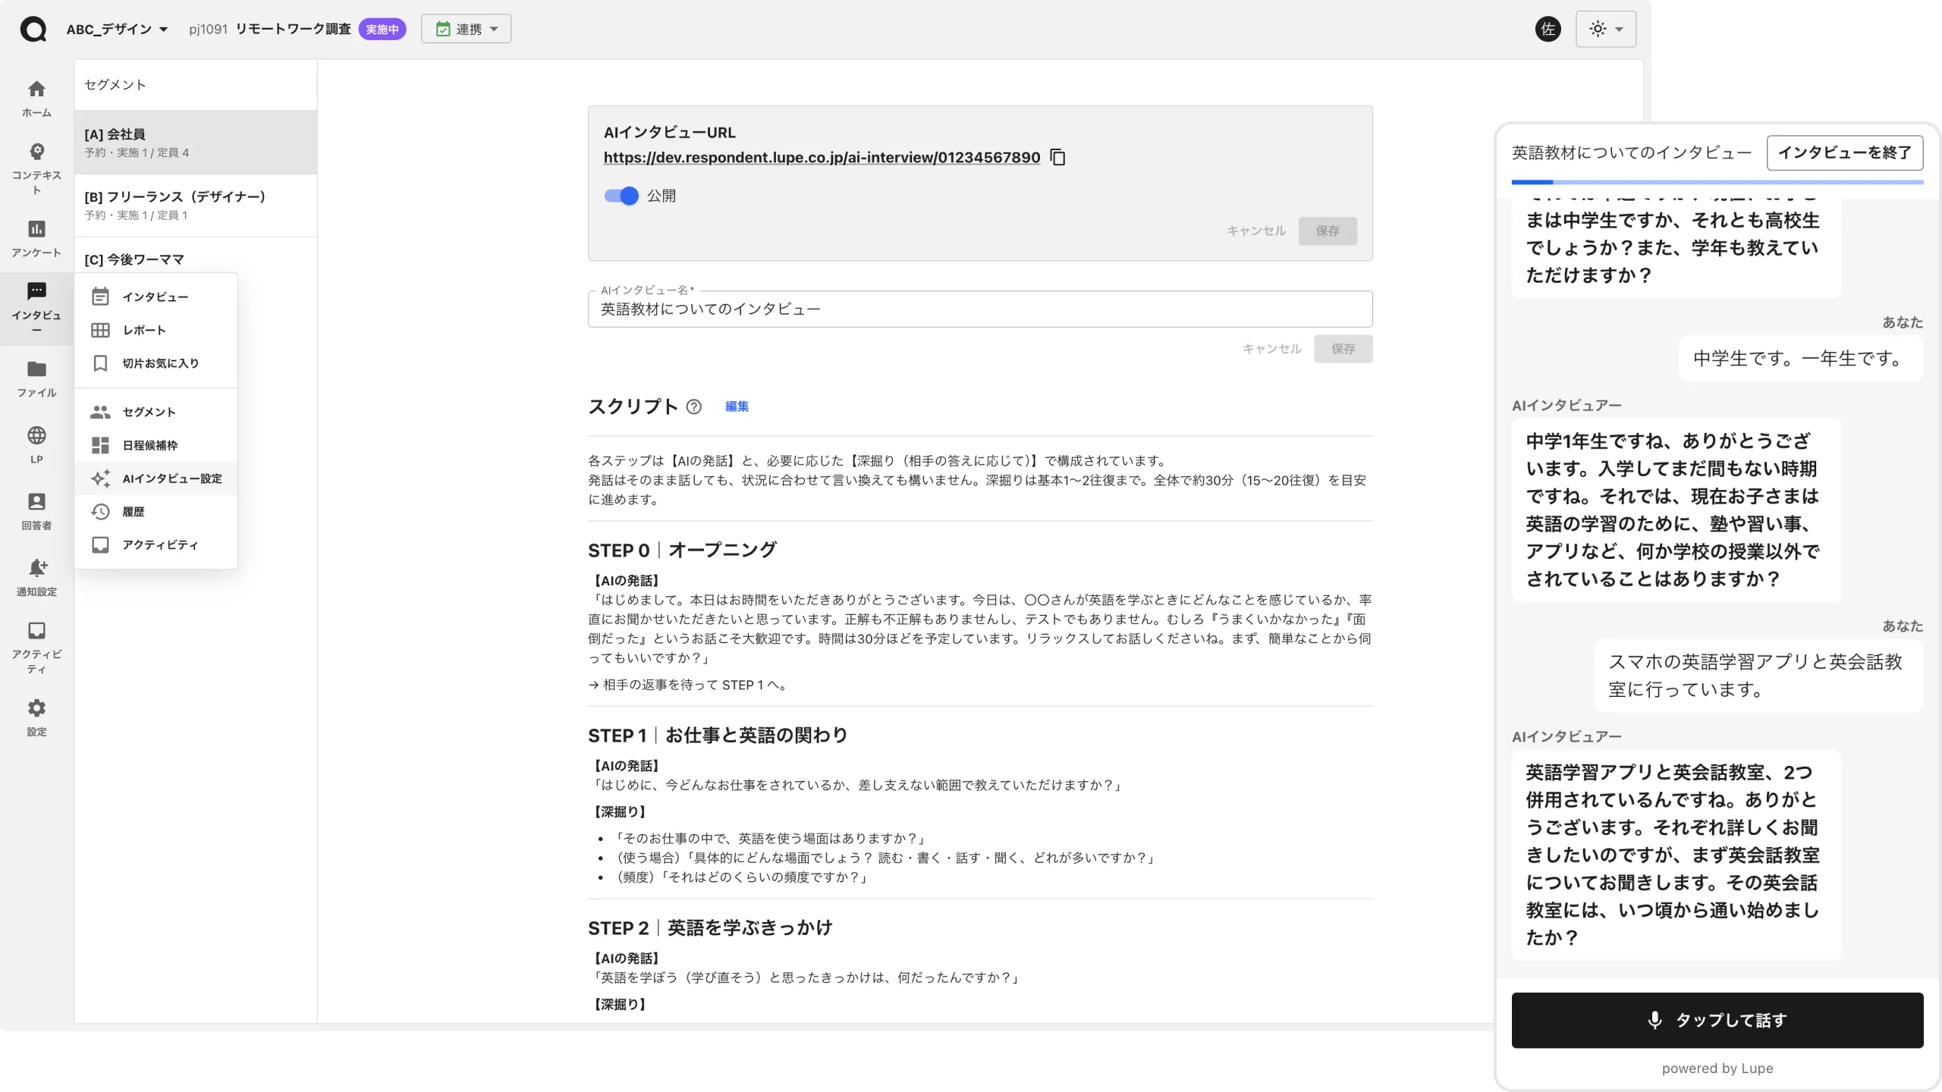Click the pj1091 project ID
Screen dimensions: 1942x1092
click(x=208, y=29)
